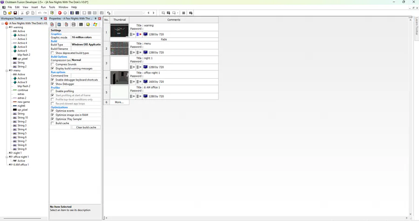Screen dimensions: 419x221
Task: Open the Build Type value dropdown
Action: click(x=86, y=45)
